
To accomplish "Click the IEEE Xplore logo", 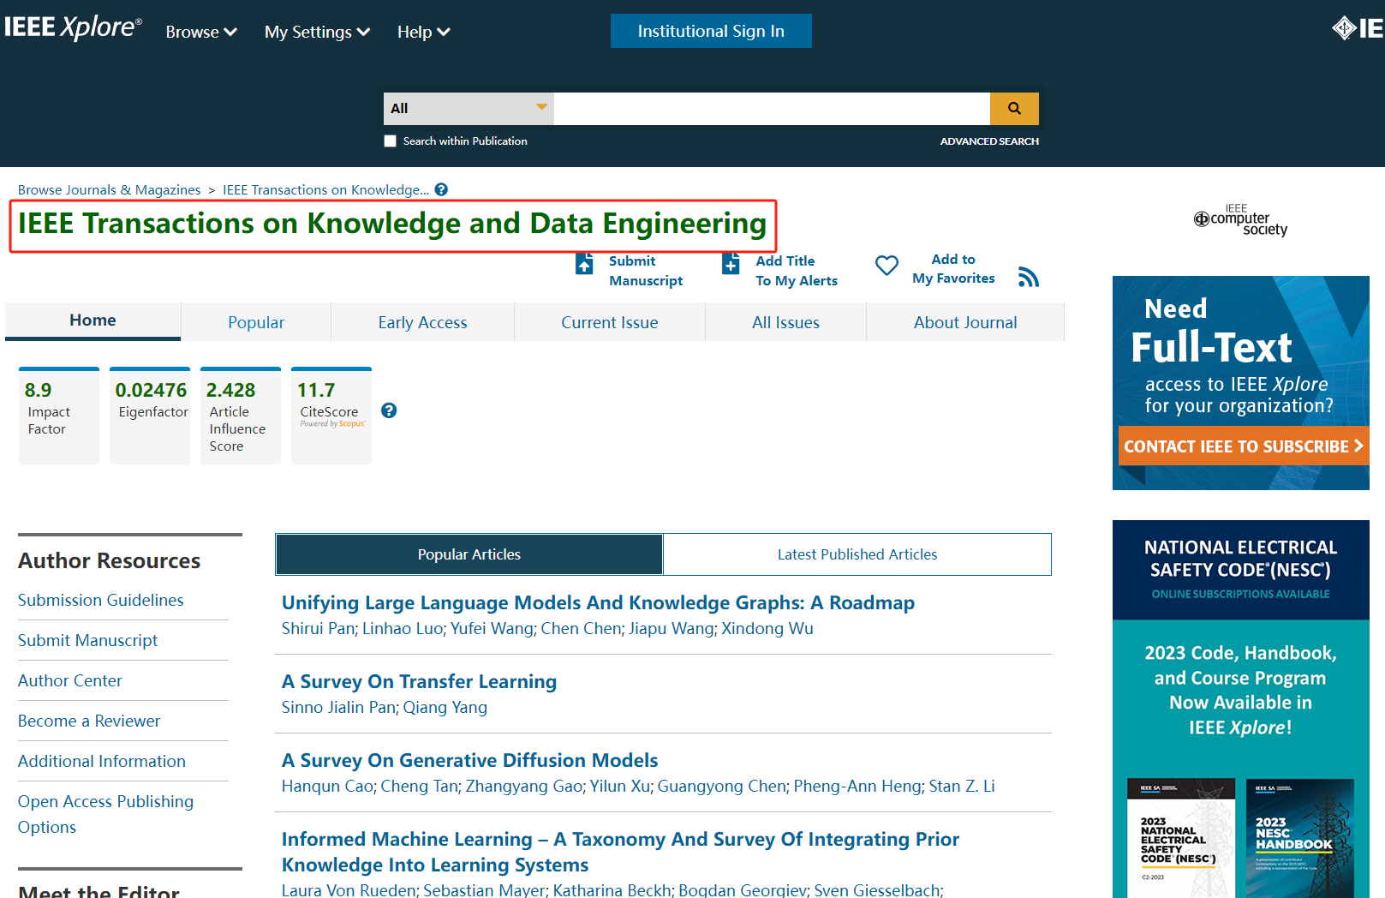I will tap(73, 27).
